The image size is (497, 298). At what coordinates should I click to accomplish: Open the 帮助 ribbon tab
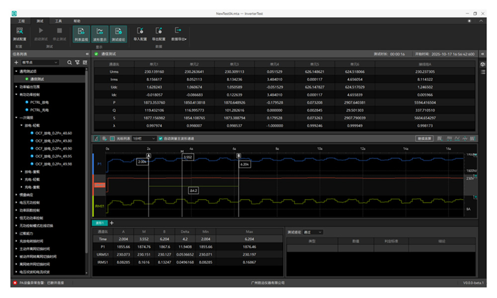77,21
